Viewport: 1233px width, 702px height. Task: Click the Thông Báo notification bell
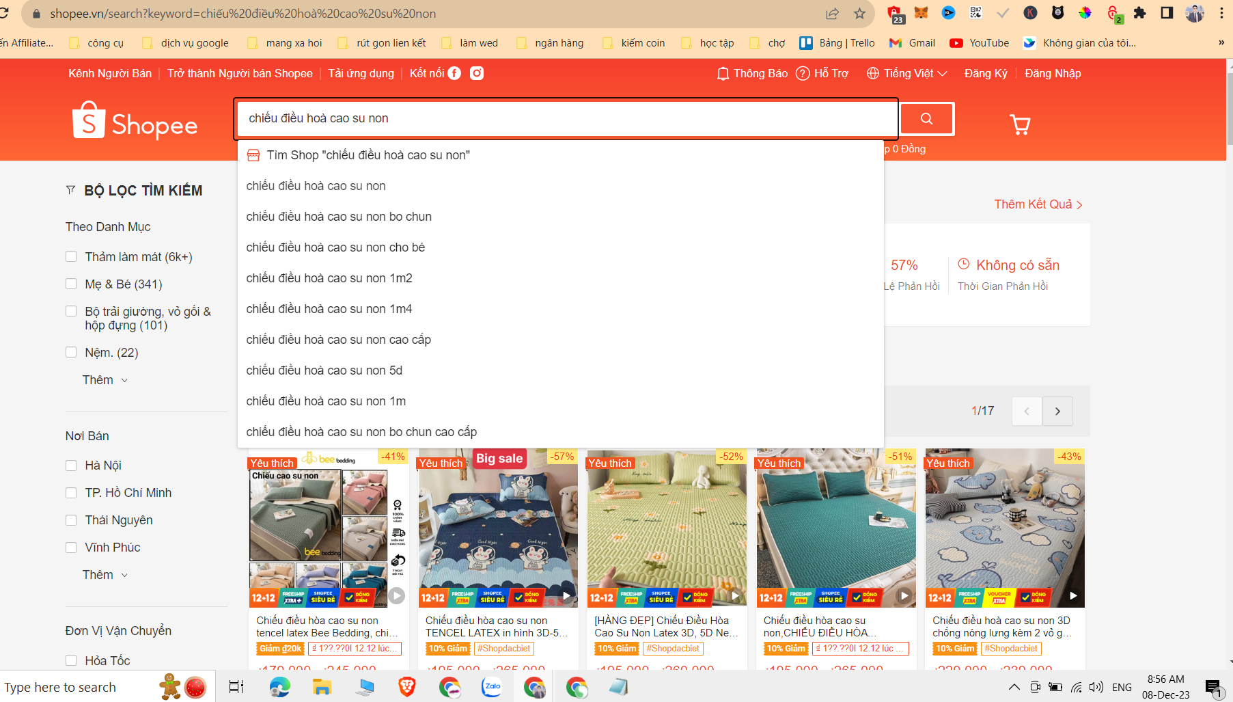(x=722, y=73)
